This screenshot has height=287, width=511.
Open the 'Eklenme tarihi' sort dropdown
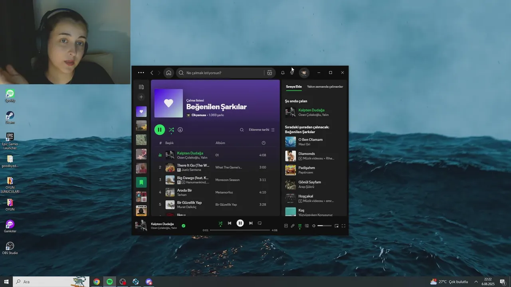pyautogui.click(x=262, y=130)
